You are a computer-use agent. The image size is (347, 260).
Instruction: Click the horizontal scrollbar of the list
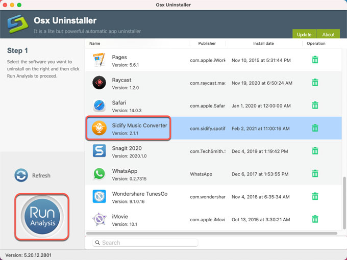click(212, 233)
